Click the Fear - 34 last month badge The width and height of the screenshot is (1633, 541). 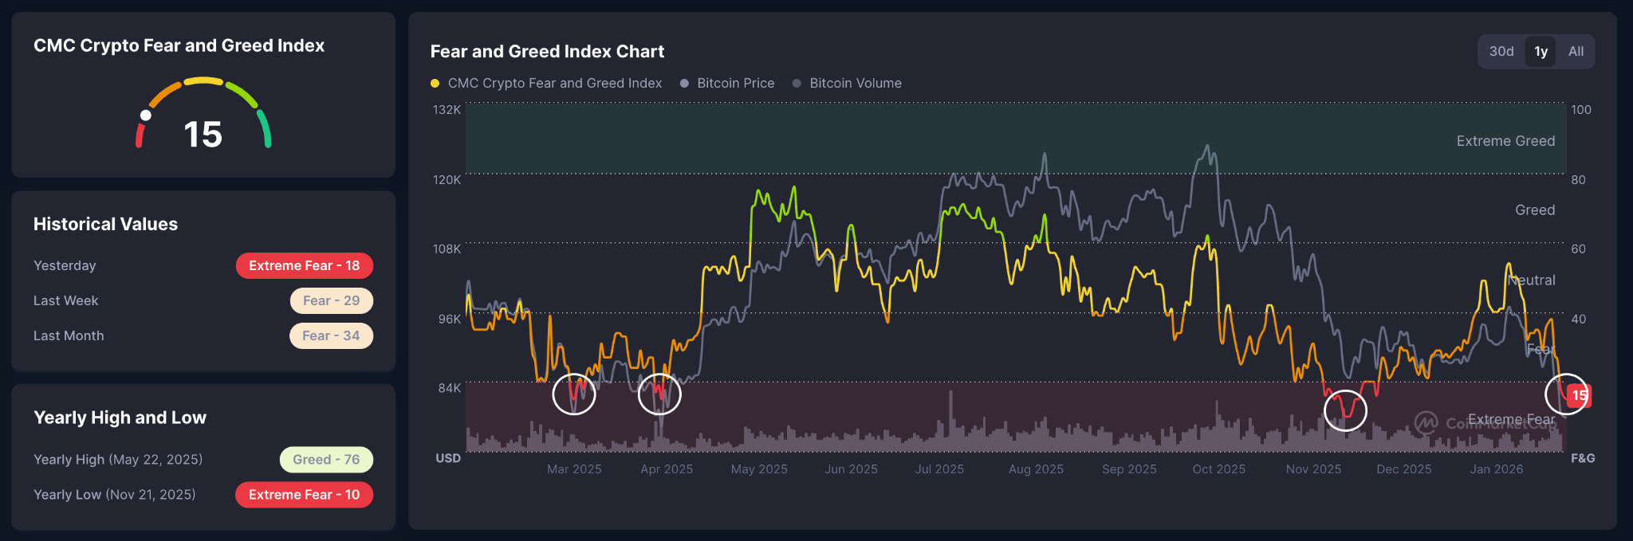[x=331, y=335]
